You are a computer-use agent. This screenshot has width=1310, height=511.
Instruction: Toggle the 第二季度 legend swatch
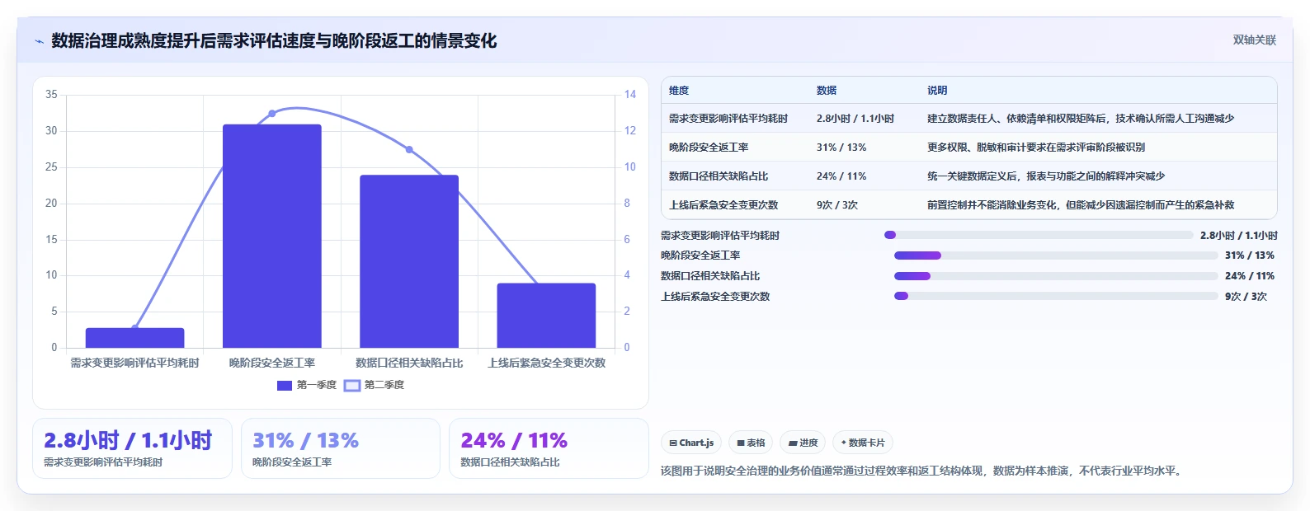click(352, 386)
